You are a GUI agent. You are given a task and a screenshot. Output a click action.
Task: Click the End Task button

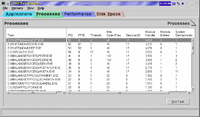(x=178, y=102)
